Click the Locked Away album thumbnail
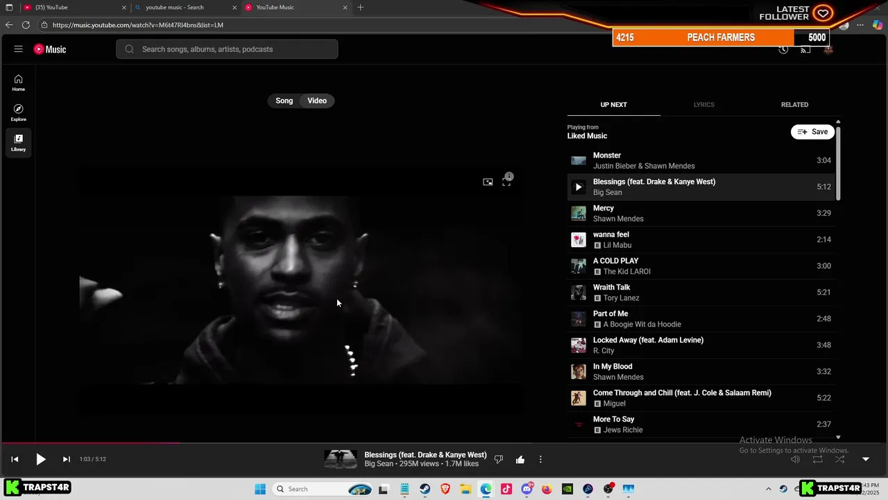The image size is (888, 500). [x=579, y=345]
